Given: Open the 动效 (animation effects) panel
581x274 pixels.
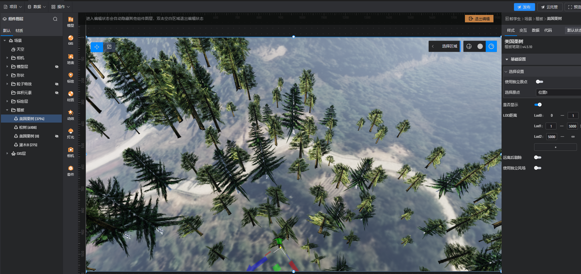Looking at the screenshot, I should [x=70, y=115].
